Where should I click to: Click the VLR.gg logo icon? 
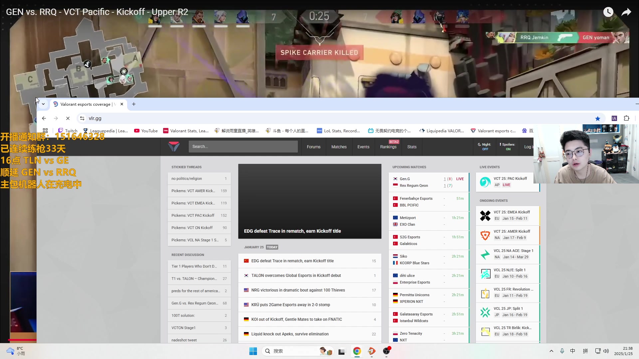pyautogui.click(x=174, y=147)
